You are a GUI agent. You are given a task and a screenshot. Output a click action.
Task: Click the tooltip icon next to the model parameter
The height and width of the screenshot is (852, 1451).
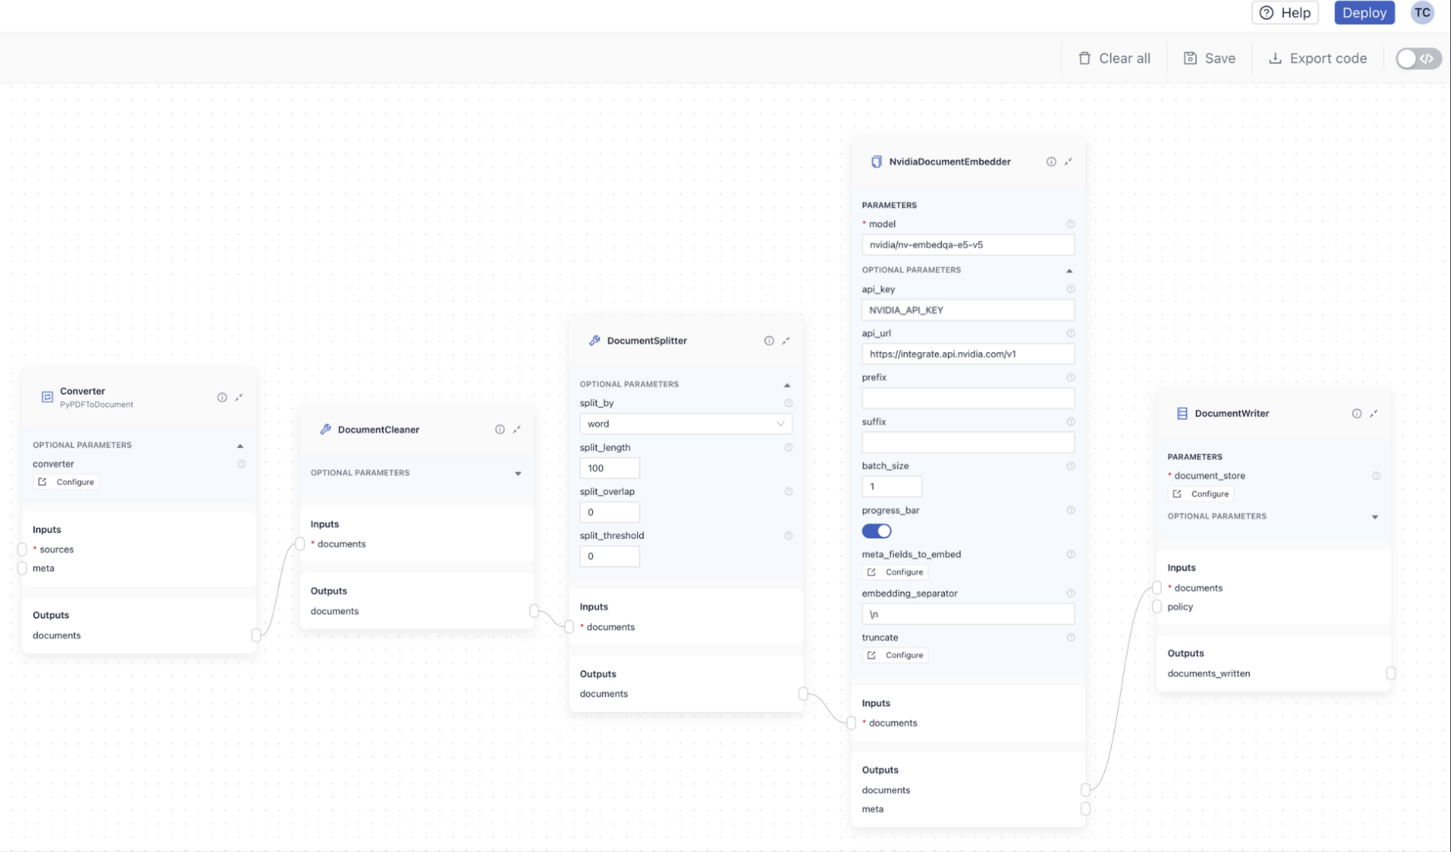(1070, 224)
